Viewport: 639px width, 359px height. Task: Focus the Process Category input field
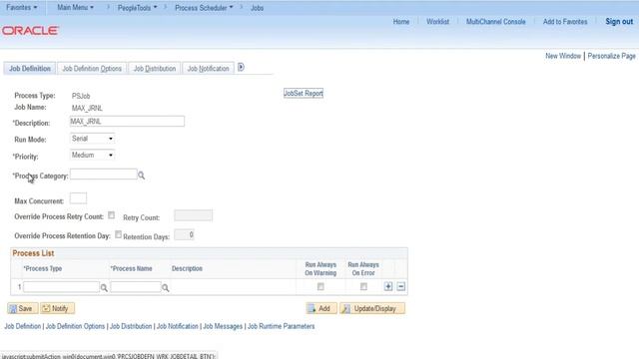[x=104, y=175]
